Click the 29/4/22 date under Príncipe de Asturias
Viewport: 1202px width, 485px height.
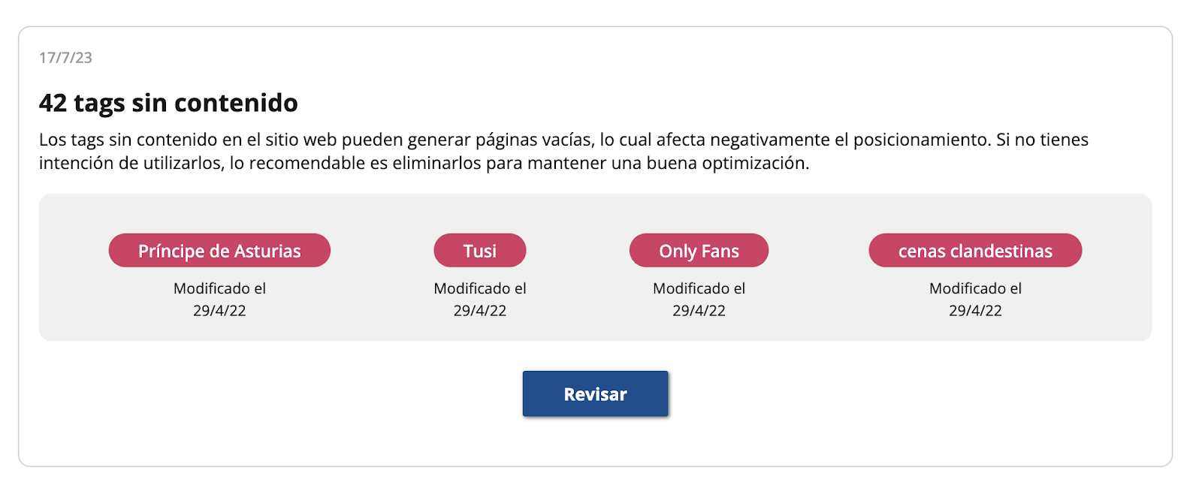(x=219, y=311)
